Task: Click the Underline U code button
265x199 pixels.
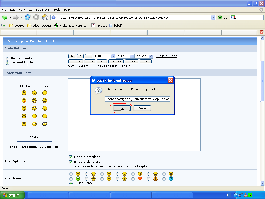Action: pos(89,56)
